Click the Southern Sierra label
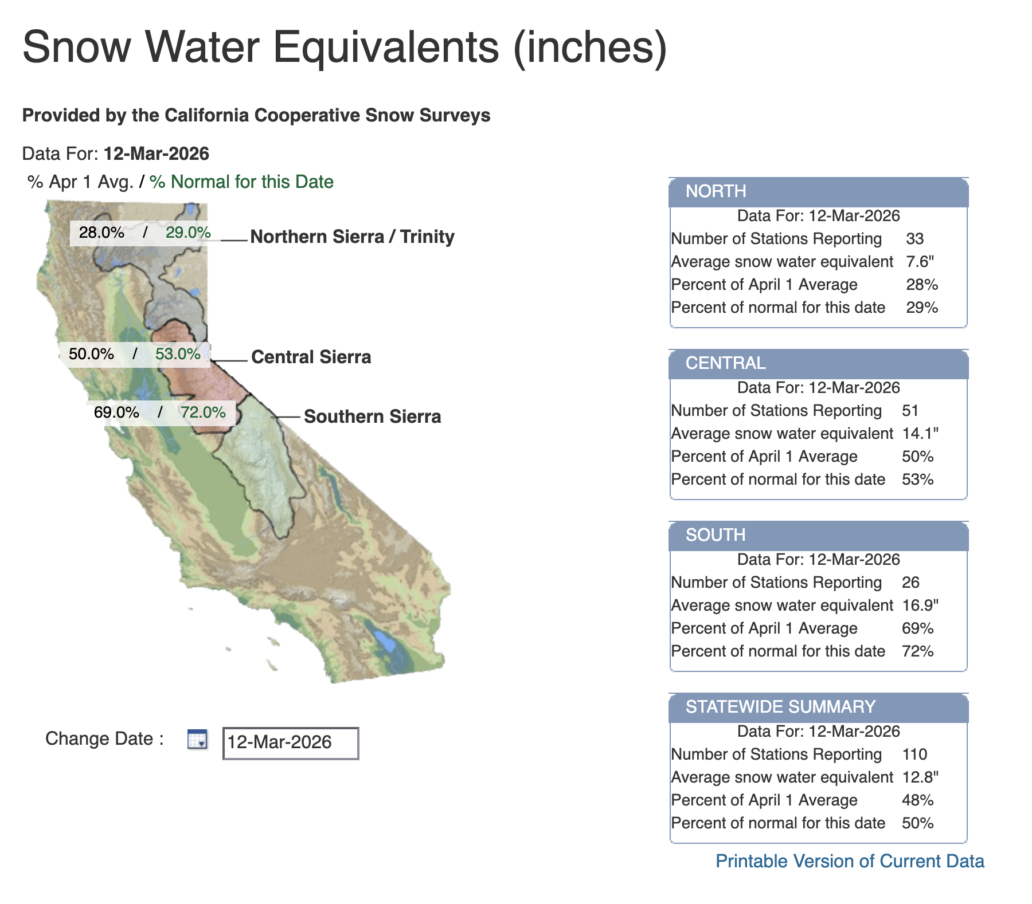This screenshot has height=904, width=1032. click(x=373, y=417)
